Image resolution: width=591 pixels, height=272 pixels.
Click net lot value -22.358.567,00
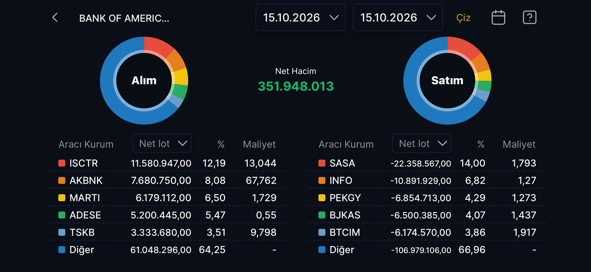tap(421, 163)
